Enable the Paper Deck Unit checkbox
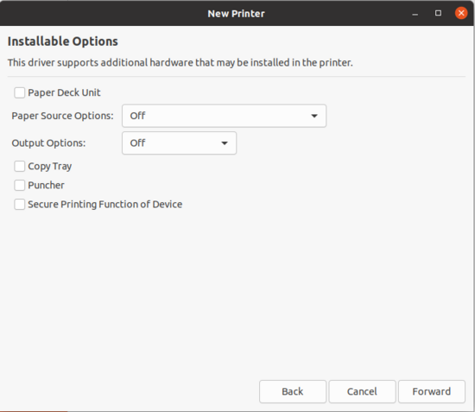475x412 pixels. 19,92
